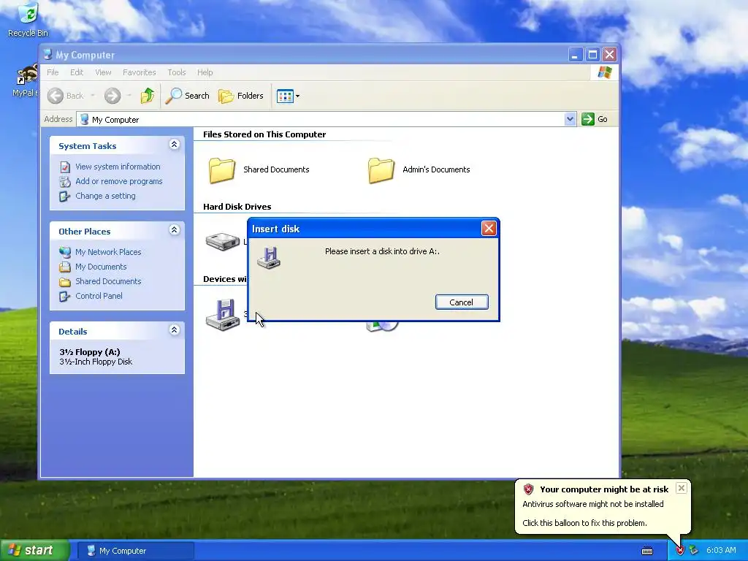The height and width of the screenshot is (561, 748).
Task: Click the 3½-Inch Floppy Disk details text
Action: (x=96, y=362)
